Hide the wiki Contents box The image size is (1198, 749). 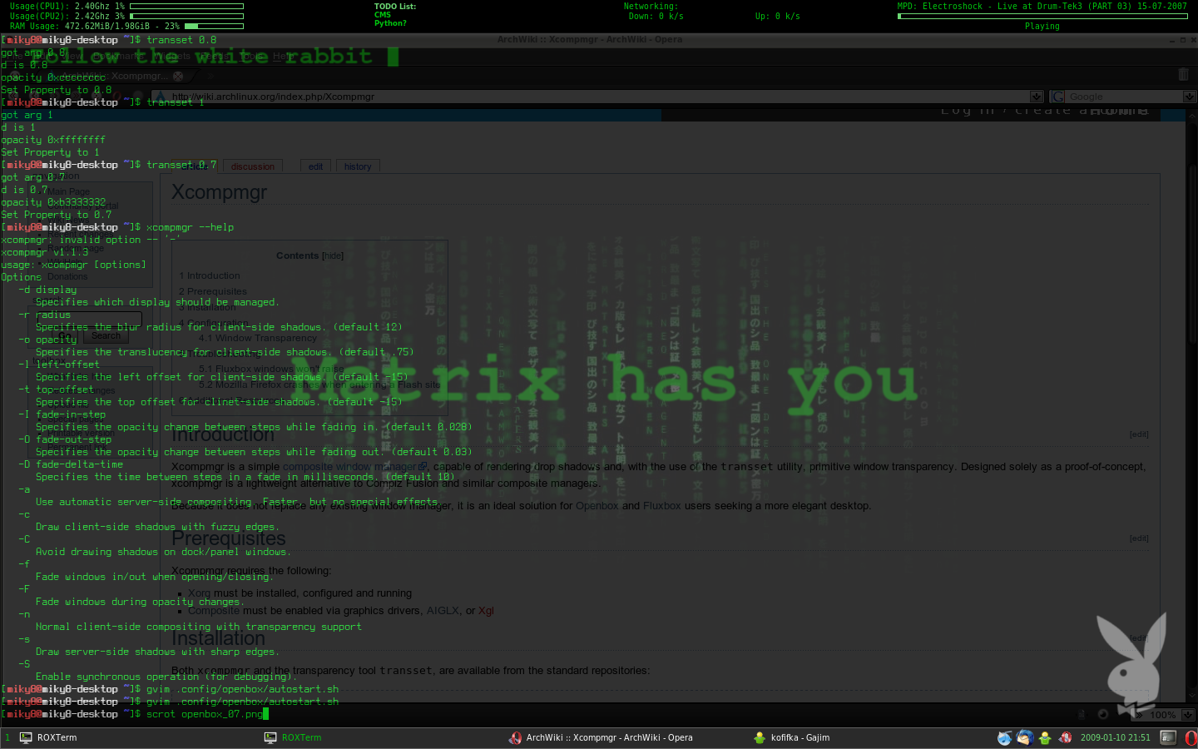333,256
